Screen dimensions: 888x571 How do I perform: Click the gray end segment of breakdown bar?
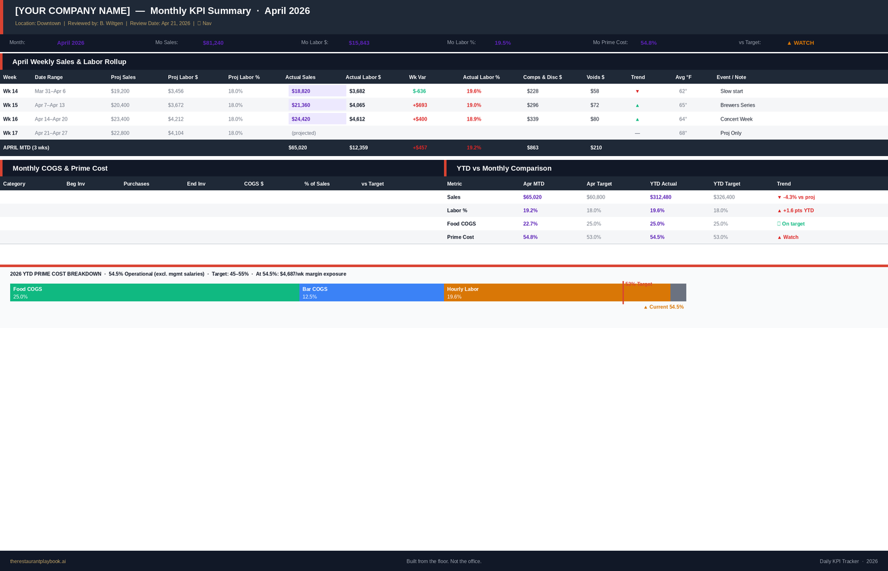pyautogui.click(x=678, y=292)
